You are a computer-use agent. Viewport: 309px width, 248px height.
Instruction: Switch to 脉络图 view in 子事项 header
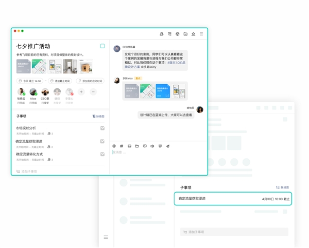pyautogui.click(x=98, y=117)
